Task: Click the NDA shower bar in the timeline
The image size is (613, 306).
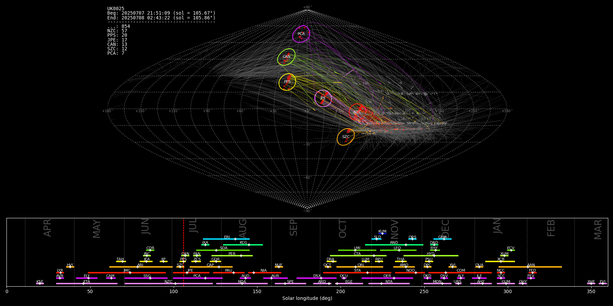Action: pos(242,284)
